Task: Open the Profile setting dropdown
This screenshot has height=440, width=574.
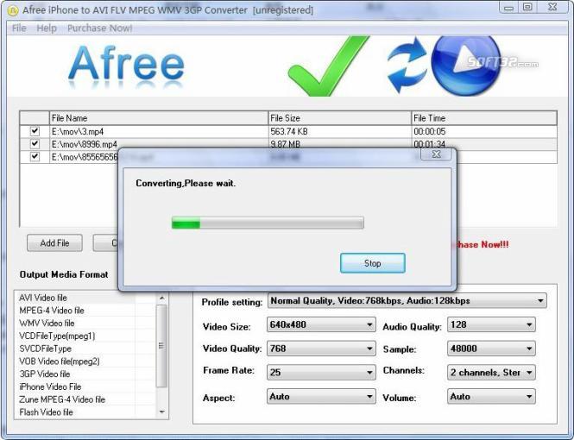Action: (407, 301)
